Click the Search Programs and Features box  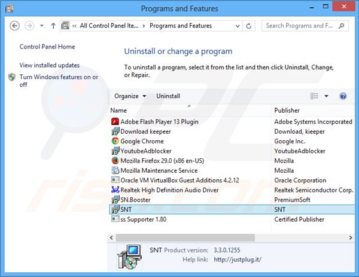pos(305,26)
